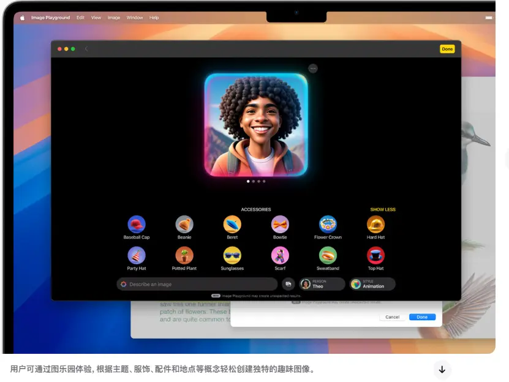
Task: Open the View menu
Action: 96,18
